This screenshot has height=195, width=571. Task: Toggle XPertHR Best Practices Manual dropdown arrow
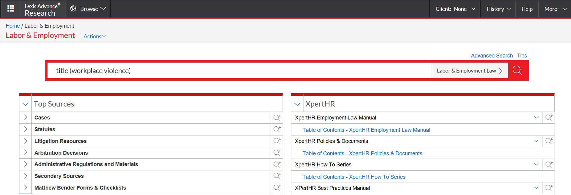pyautogui.click(x=536, y=188)
